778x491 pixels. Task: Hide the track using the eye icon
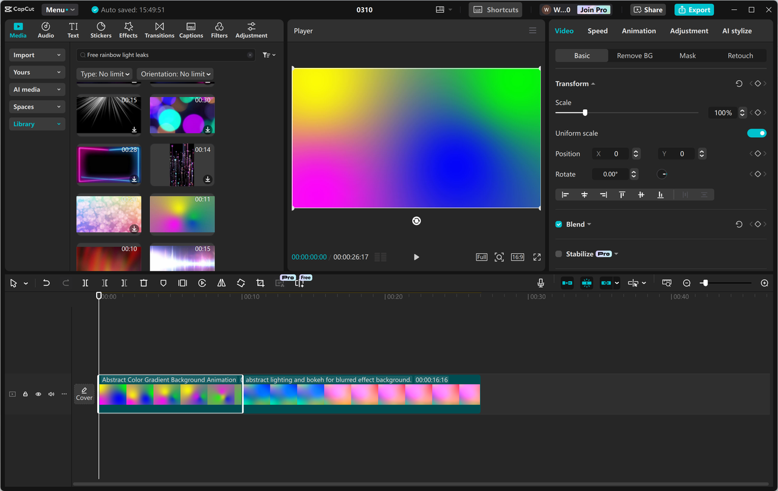click(38, 394)
